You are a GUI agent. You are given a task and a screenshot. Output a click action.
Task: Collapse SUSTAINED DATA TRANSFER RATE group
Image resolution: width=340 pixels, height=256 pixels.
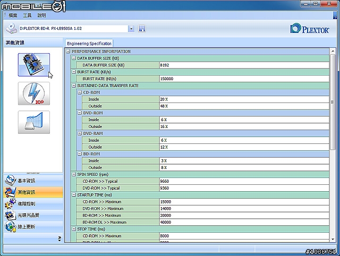[x=74, y=86]
